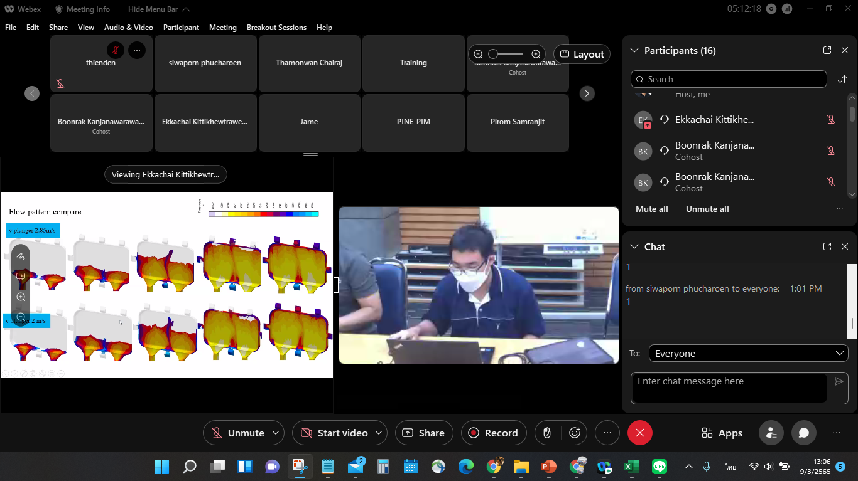This screenshot has width=858, height=481.
Task: Click the remote control request icon
Action: [x=21, y=276]
